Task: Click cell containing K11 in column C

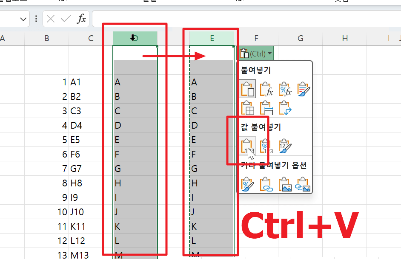Action: (91, 226)
